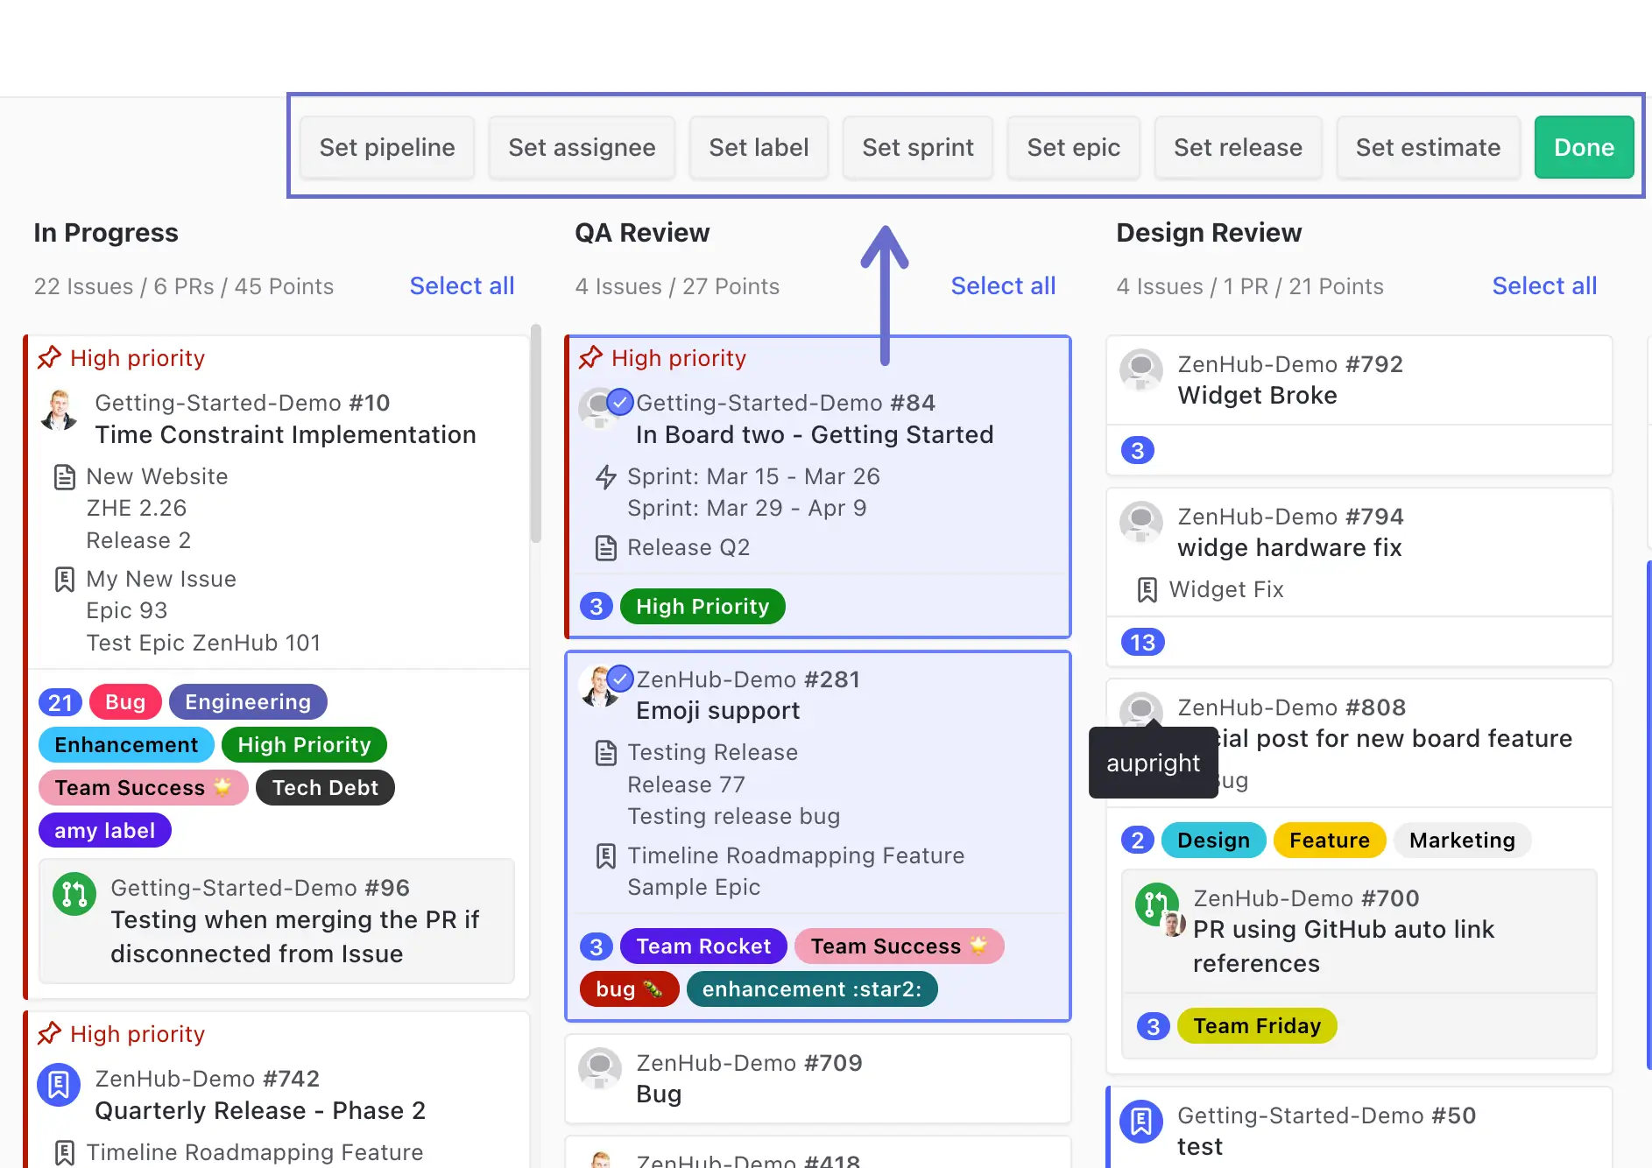This screenshot has height=1168, width=1652.
Task: Click estimate badge 13 on issue #794
Action: pyautogui.click(x=1143, y=643)
